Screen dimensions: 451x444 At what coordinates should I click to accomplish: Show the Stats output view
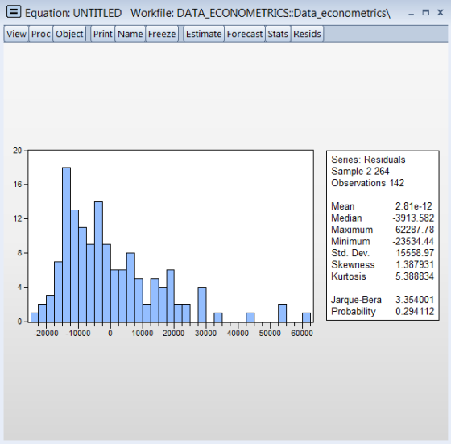[x=278, y=34]
